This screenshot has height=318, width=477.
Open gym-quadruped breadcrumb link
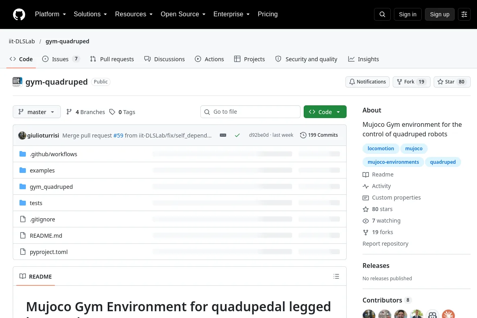(67, 41)
